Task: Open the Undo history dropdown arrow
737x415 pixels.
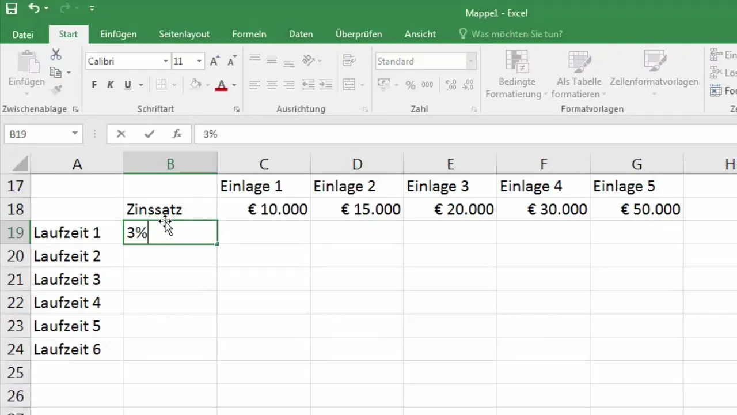Action: point(47,9)
